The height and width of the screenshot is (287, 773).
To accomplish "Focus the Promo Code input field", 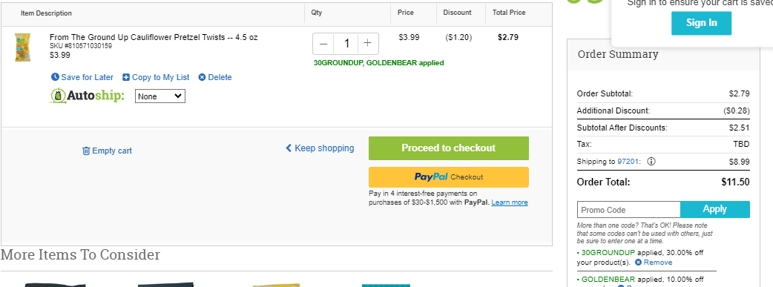I will click(629, 210).
